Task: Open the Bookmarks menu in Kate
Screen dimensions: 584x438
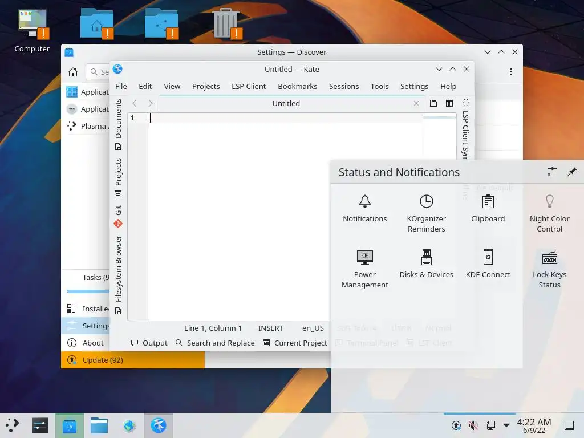Action: tap(298, 87)
